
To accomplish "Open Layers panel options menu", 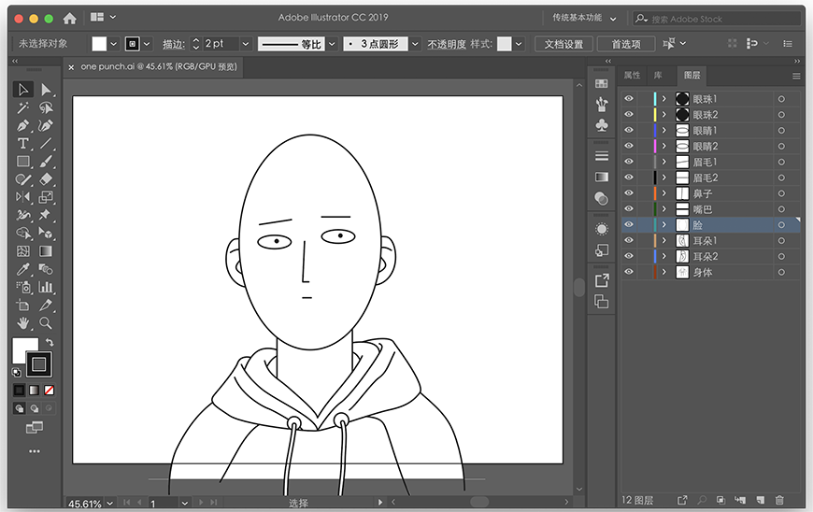I will 796,77.
